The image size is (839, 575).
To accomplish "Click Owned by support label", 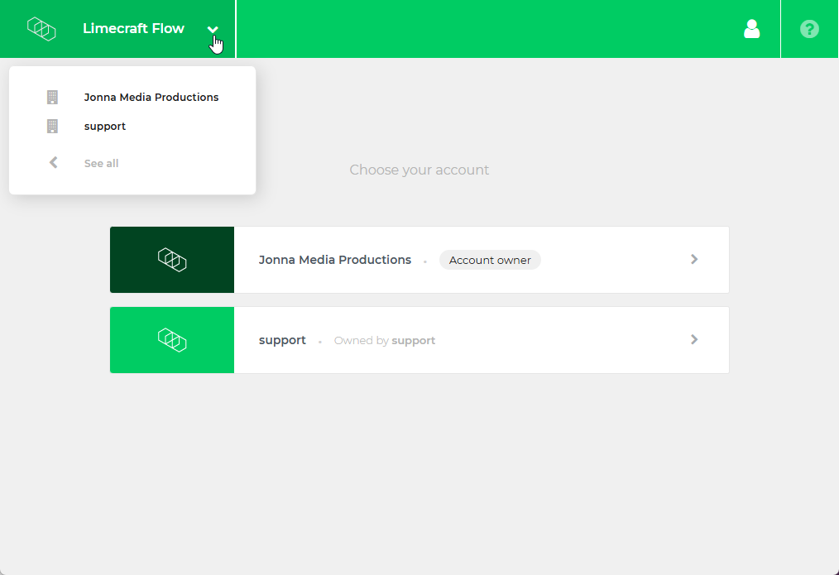I will (385, 341).
